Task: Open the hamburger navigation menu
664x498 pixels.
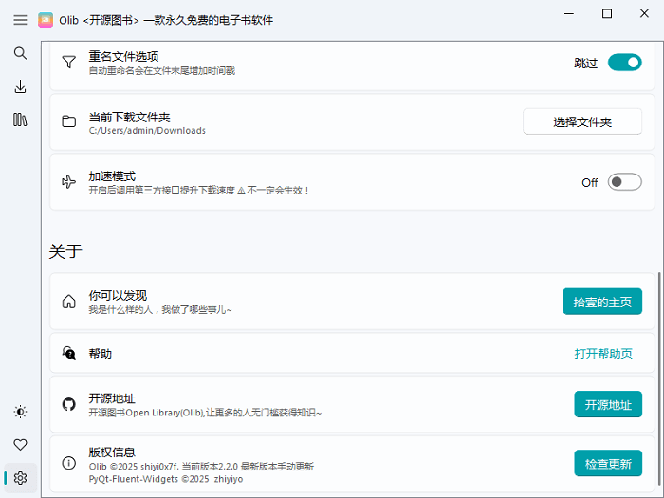Action: coord(20,20)
